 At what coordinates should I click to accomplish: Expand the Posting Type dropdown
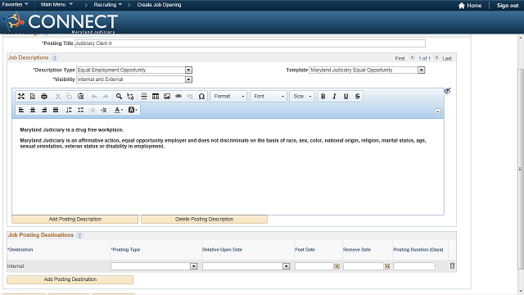[x=193, y=266]
